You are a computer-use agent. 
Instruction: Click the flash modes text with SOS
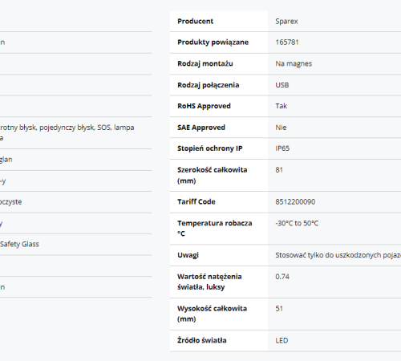coord(67,132)
